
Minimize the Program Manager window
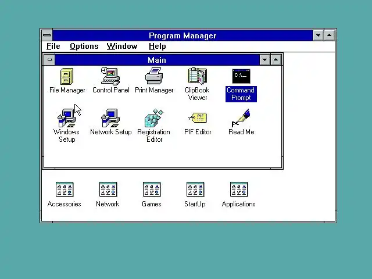[x=318, y=35]
